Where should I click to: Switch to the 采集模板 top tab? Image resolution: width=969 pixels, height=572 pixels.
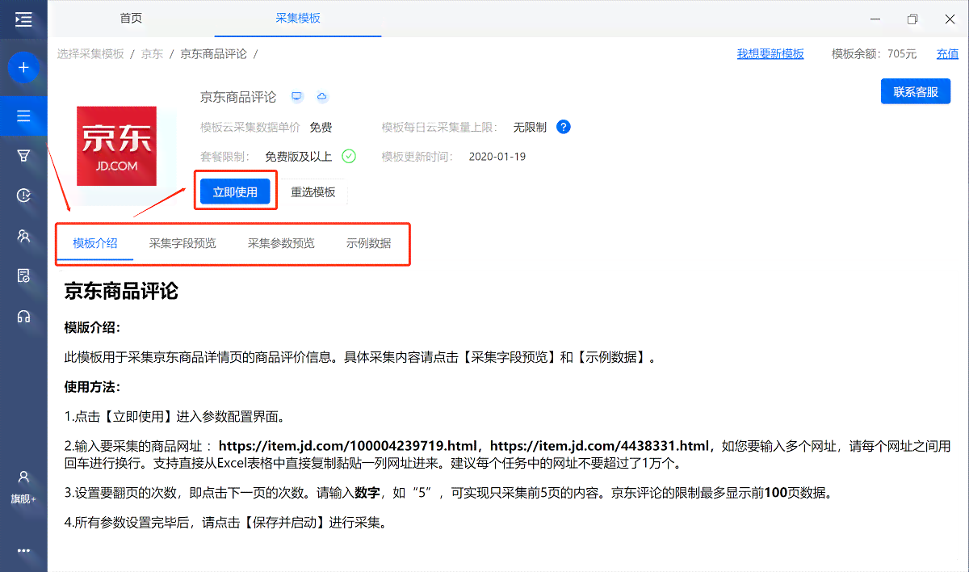tap(298, 17)
